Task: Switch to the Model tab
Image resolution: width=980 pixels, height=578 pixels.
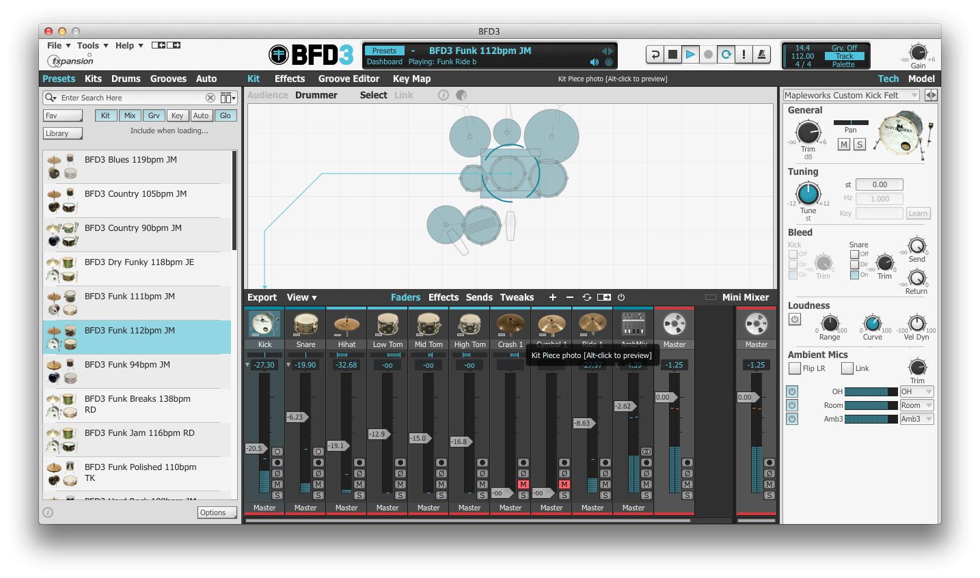Action: 921,79
